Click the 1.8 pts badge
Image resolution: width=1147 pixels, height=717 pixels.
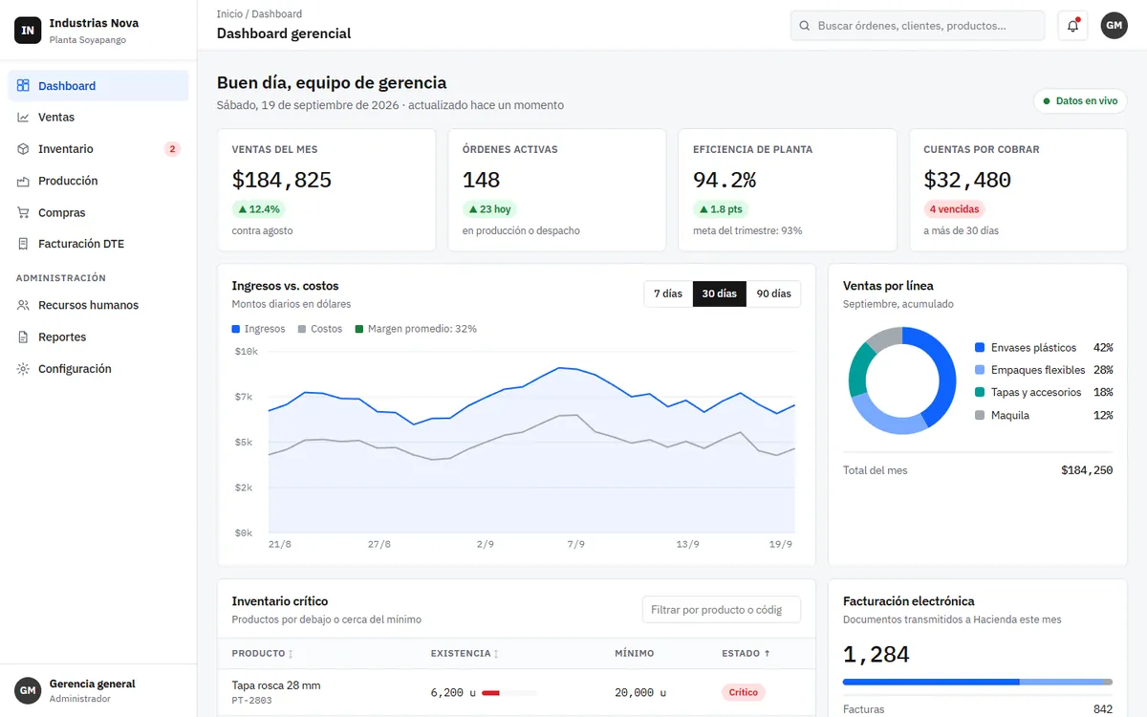coord(721,209)
